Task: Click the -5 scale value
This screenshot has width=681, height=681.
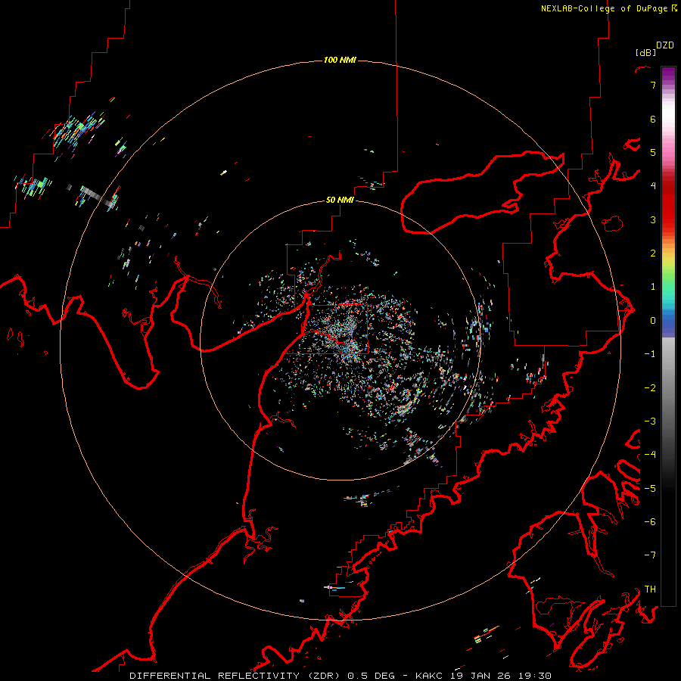Action: [x=650, y=488]
